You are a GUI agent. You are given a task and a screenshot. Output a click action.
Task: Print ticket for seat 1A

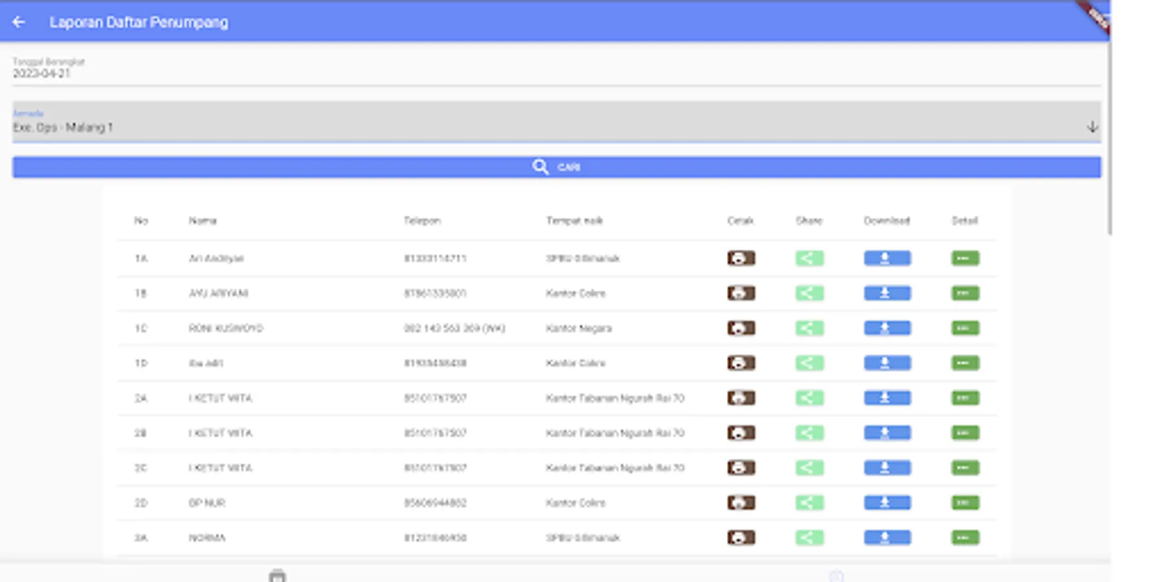741,259
